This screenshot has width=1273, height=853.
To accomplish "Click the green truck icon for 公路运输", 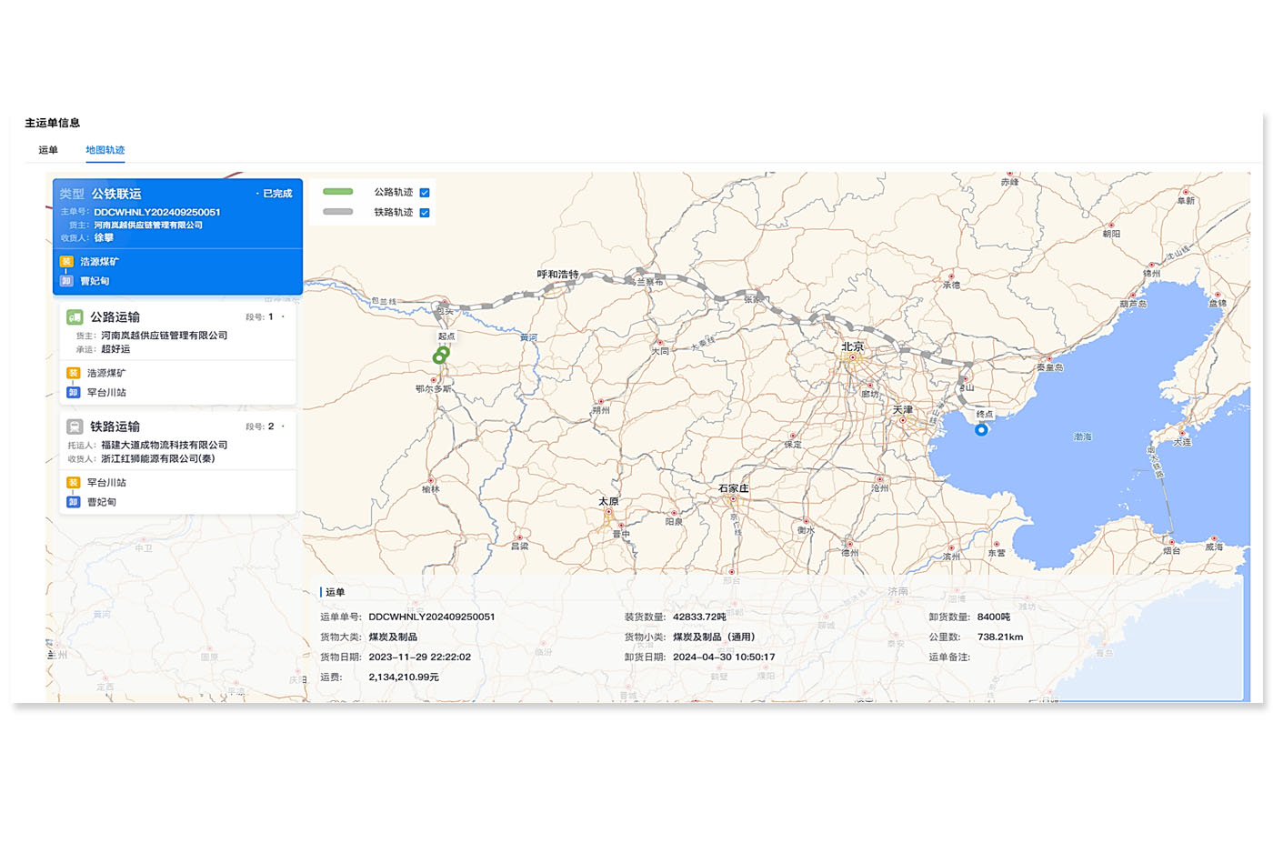I will coord(75,317).
